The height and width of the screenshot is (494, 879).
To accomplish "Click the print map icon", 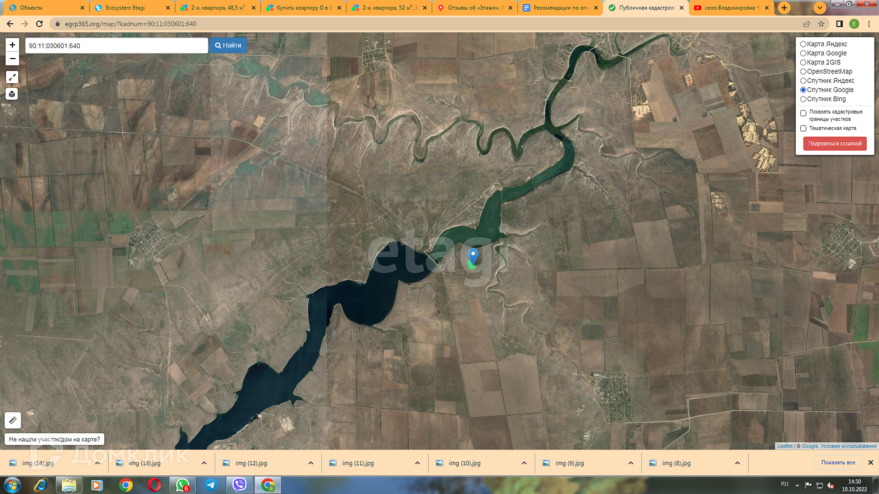I will 12,94.
